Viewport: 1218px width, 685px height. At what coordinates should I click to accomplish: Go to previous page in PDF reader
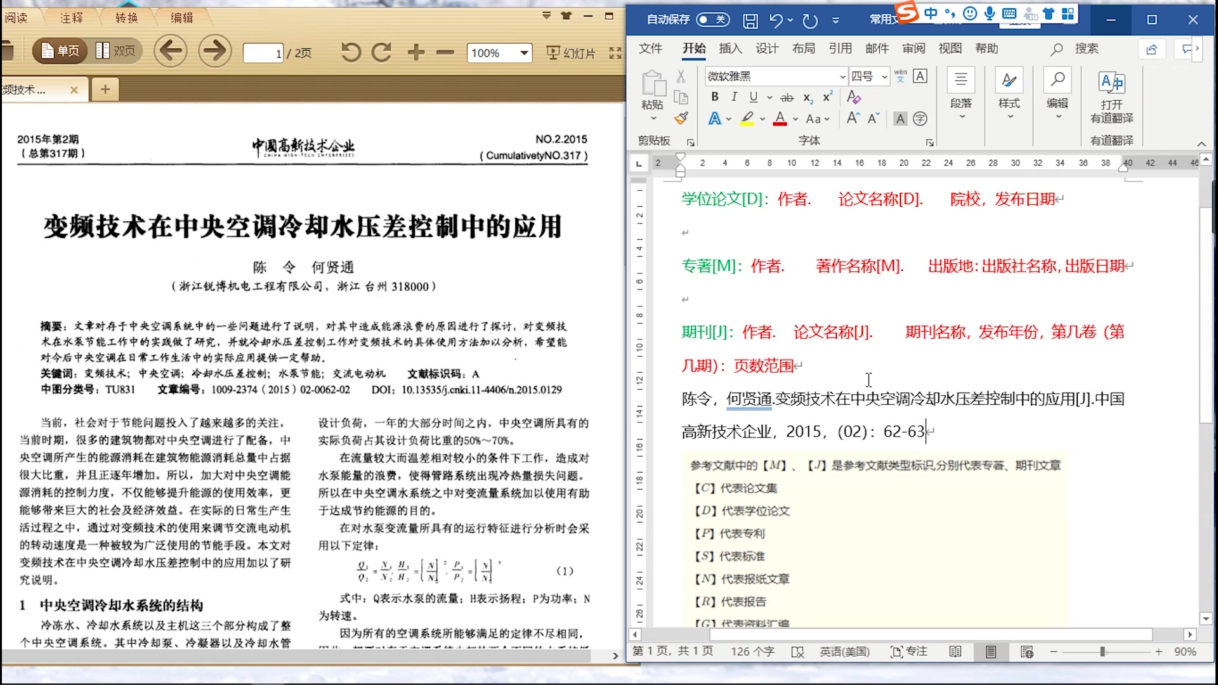point(170,51)
